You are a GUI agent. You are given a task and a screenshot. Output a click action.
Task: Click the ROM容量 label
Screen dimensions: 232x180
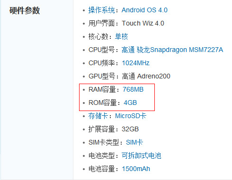tap(103, 103)
